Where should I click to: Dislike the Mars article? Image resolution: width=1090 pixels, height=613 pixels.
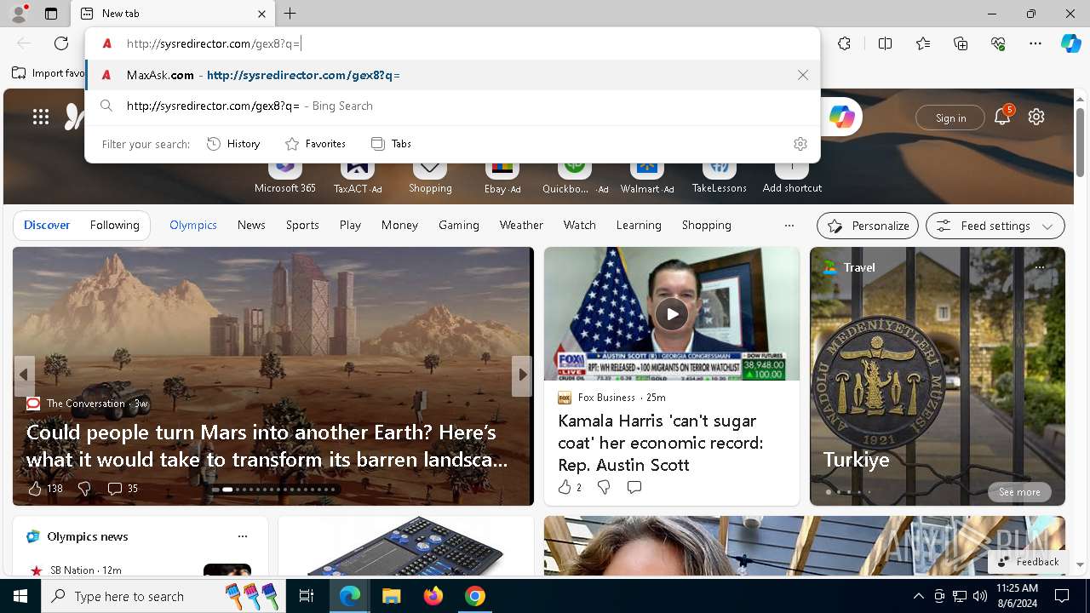[x=84, y=489]
